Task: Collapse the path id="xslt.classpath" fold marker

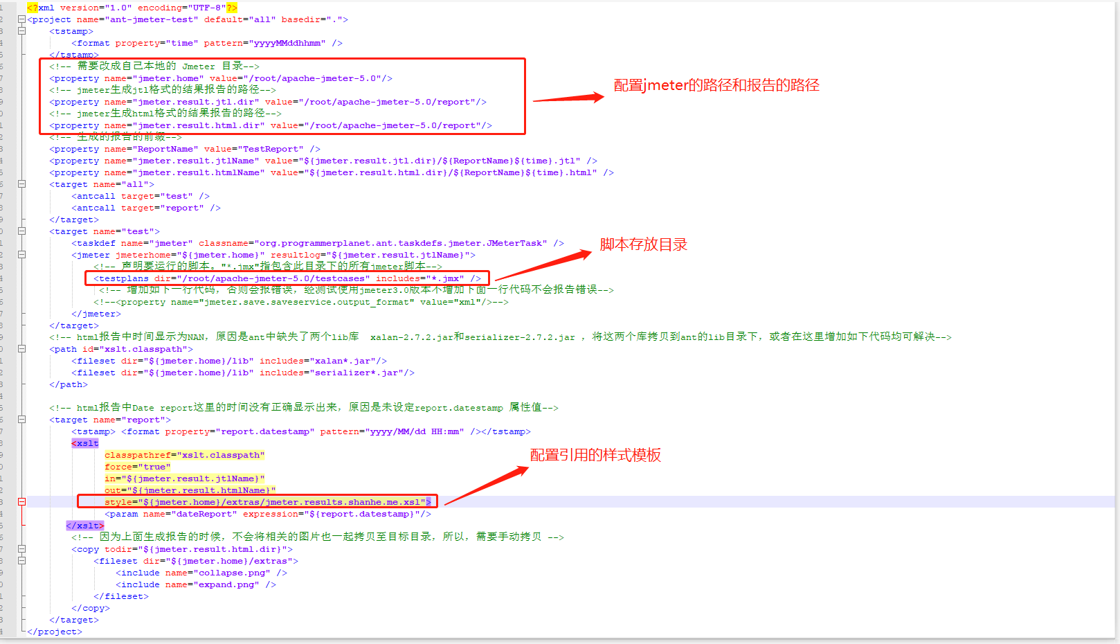Action: point(21,349)
